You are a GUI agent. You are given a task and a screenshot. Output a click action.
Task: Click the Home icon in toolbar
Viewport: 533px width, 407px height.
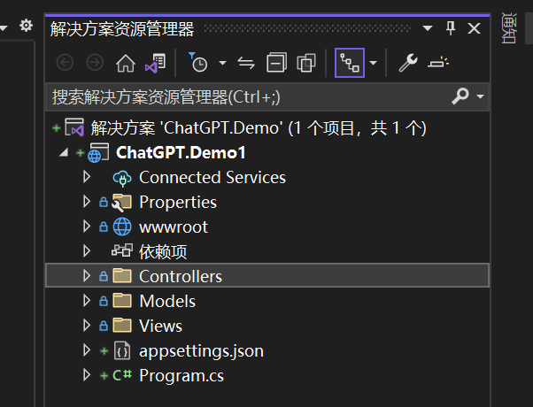(x=126, y=63)
